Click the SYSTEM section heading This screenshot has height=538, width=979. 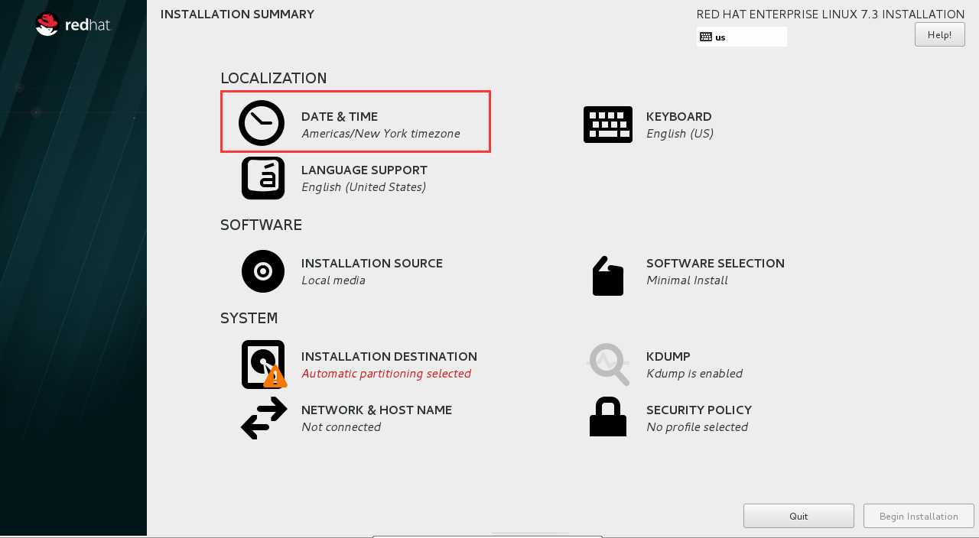click(249, 318)
